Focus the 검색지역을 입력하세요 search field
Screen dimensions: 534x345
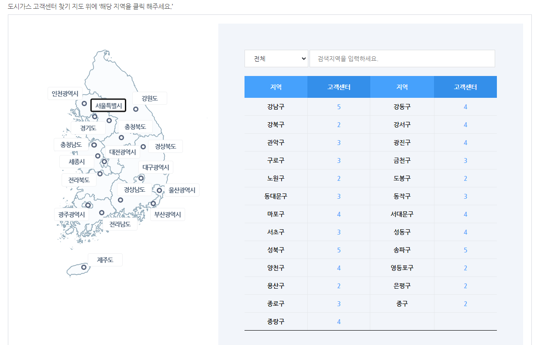402,59
